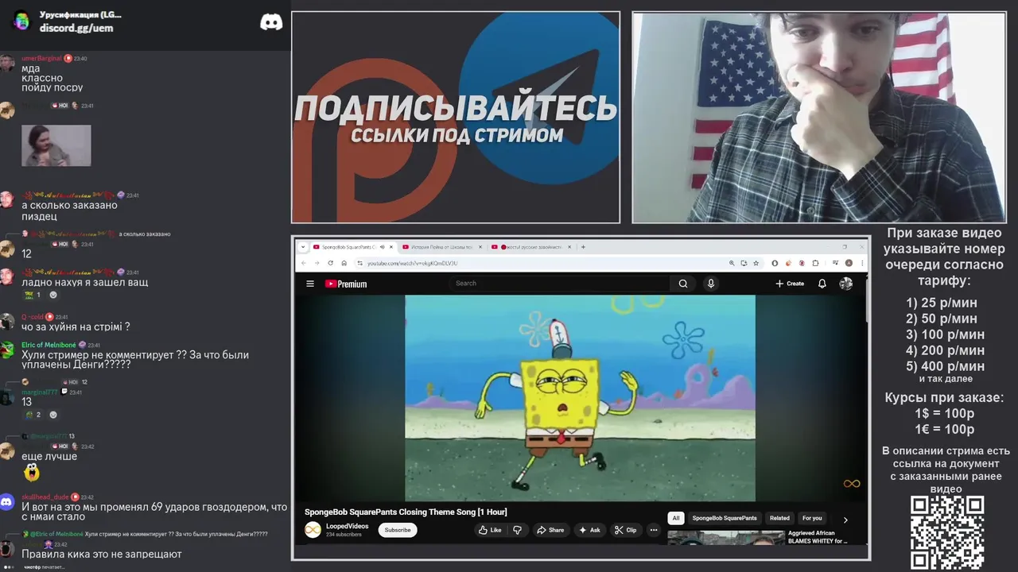Open the 'Aggrieved African' recommended video thumbnail

tap(725, 538)
